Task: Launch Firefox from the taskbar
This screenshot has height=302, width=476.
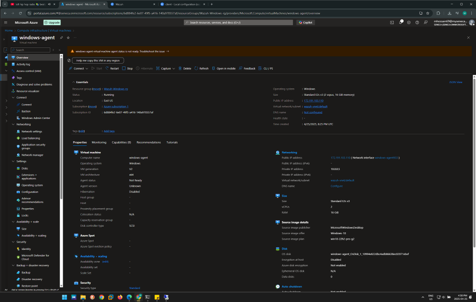Action: [120, 297]
